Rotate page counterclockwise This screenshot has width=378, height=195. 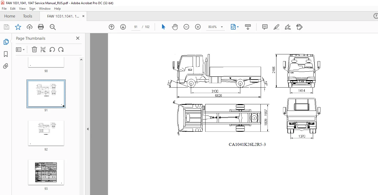[52, 50]
